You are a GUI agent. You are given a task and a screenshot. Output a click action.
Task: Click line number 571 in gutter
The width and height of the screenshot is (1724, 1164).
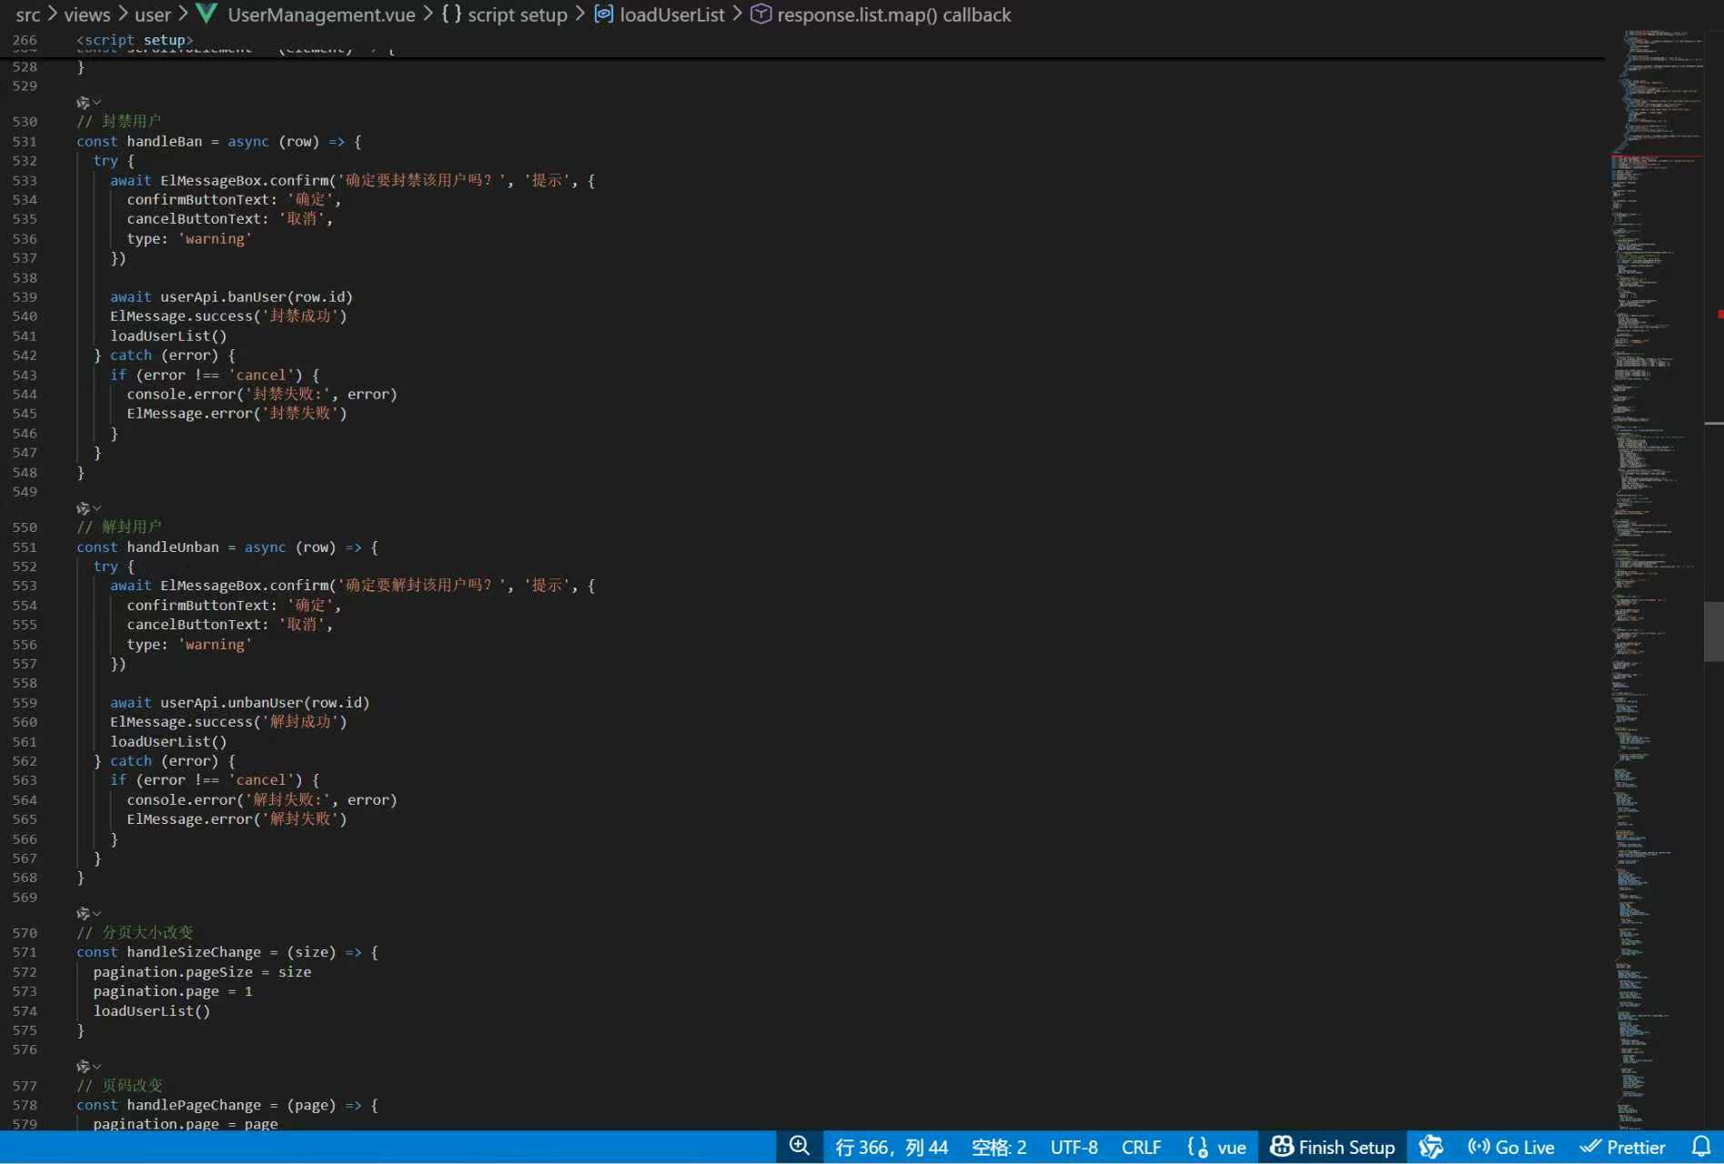[x=25, y=952]
